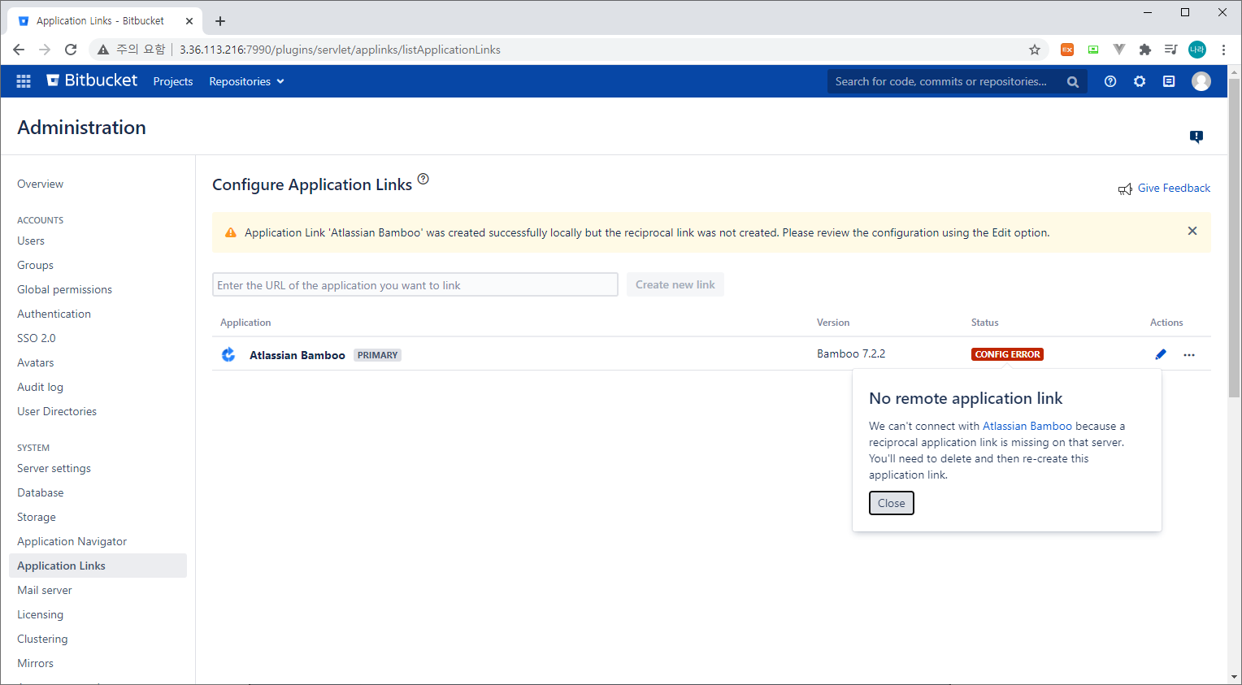The image size is (1242, 685).
Task: Open the browser extensions puzzle icon
Action: [x=1145, y=50]
